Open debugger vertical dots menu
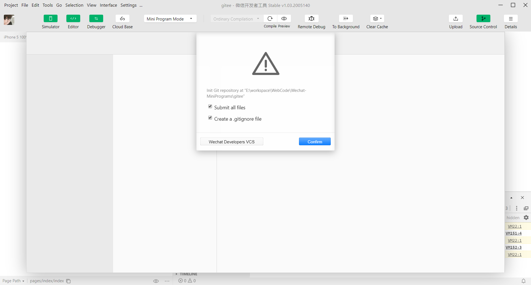This screenshot has width=531, height=285. pos(517,208)
